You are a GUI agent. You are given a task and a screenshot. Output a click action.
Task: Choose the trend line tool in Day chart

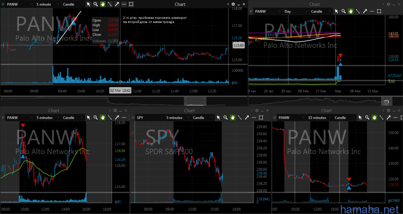coord(357,12)
